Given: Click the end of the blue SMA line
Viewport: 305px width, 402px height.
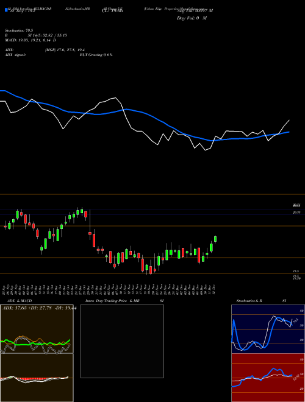Looking at the screenshot, I should point(289,132).
